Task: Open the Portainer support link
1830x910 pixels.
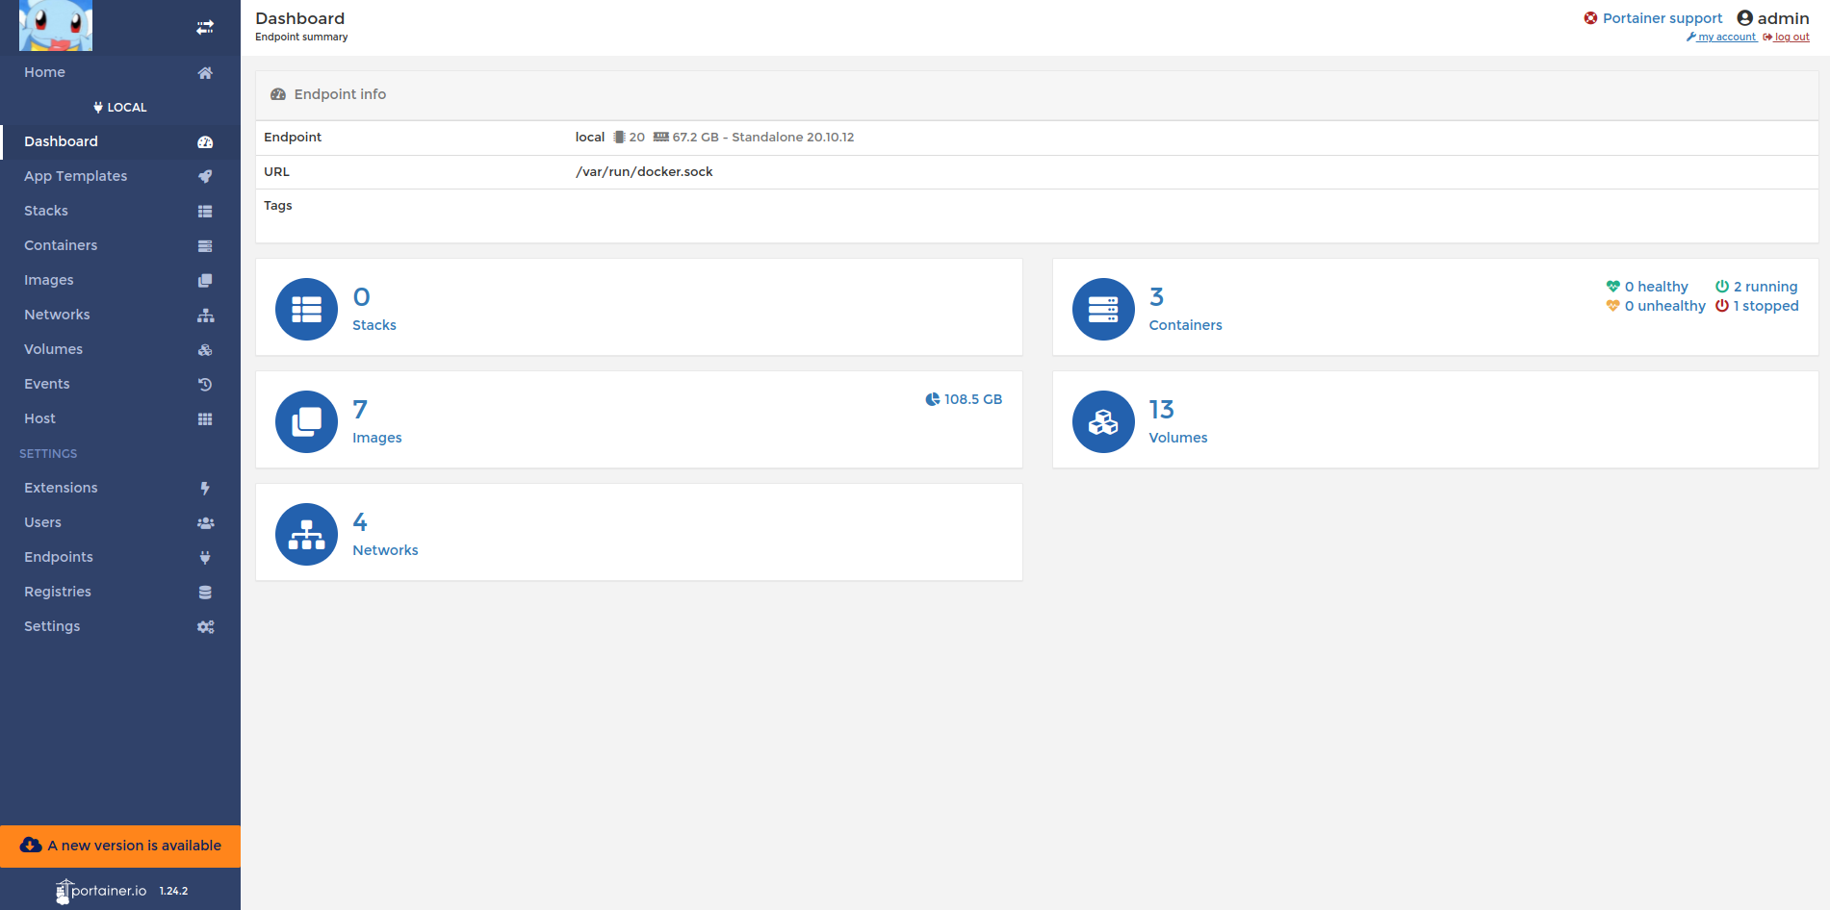Action: pyautogui.click(x=1662, y=18)
